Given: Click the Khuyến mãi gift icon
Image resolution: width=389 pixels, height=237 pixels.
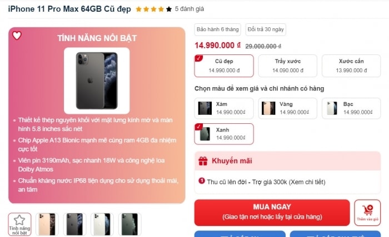Looking at the screenshot, I should (x=203, y=161).
